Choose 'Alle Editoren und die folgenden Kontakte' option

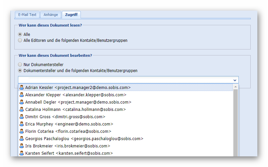pos(20,41)
